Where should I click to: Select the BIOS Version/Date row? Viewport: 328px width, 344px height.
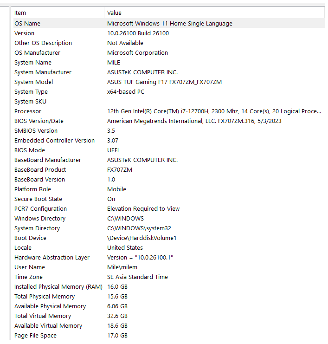(169, 121)
